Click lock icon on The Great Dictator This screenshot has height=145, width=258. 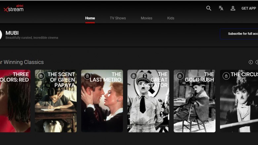(134, 76)
